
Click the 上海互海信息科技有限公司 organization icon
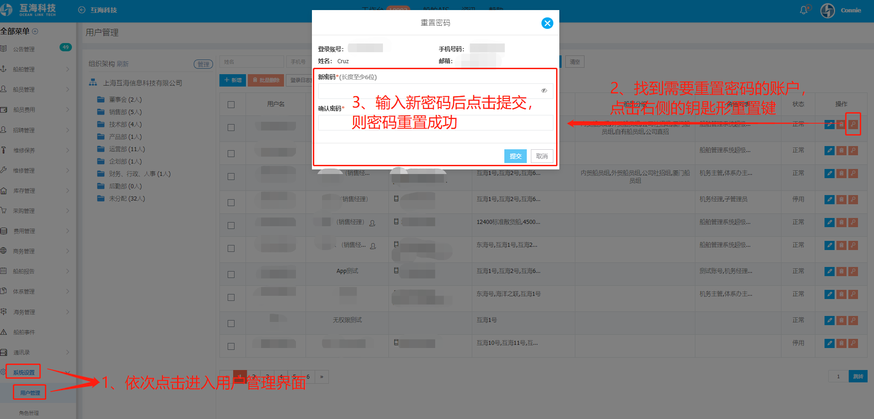(93, 82)
